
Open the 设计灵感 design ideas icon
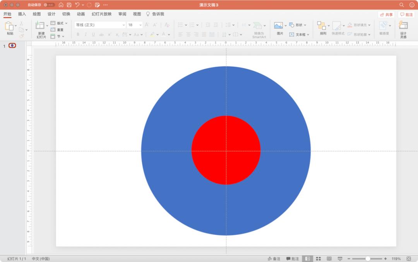(x=403, y=26)
